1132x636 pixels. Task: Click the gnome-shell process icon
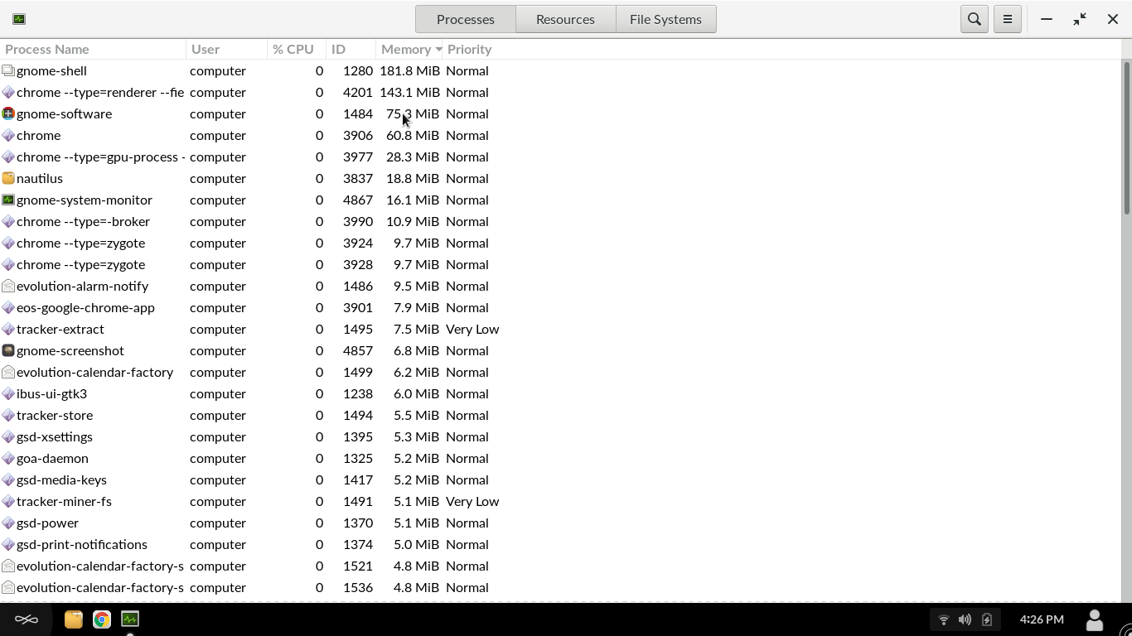(x=8, y=70)
